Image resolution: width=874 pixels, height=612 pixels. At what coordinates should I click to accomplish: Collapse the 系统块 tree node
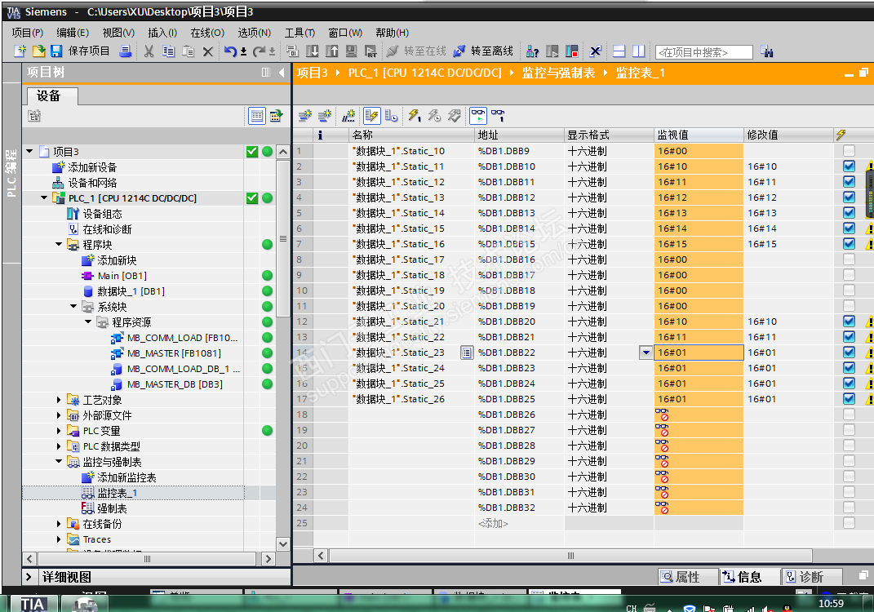[x=73, y=306]
